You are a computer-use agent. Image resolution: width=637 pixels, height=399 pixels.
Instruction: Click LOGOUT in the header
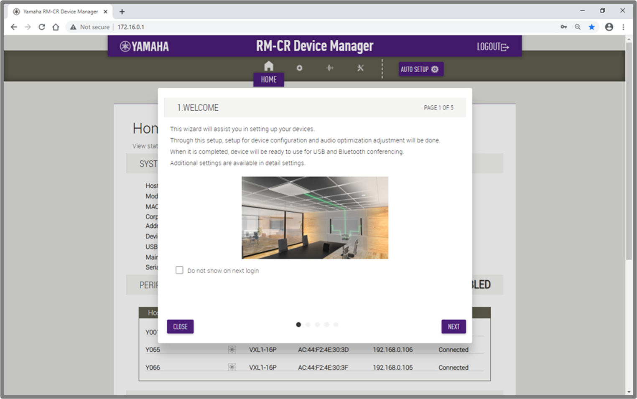[493, 47]
